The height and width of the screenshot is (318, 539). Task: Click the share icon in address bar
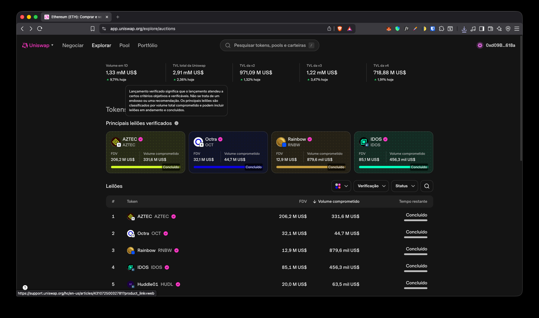329,29
